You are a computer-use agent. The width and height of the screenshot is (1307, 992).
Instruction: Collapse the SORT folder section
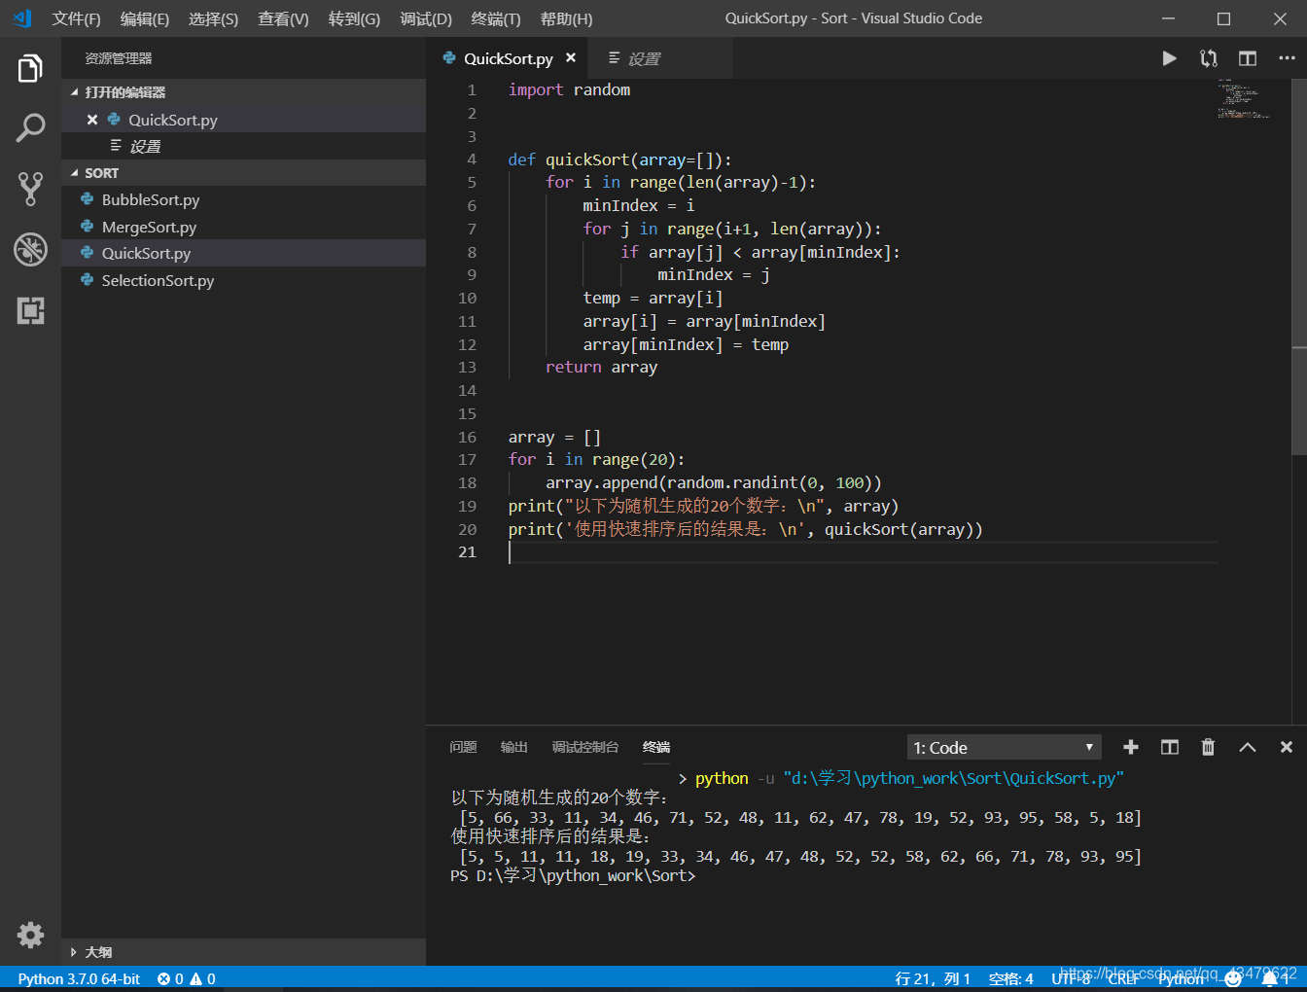click(243, 173)
